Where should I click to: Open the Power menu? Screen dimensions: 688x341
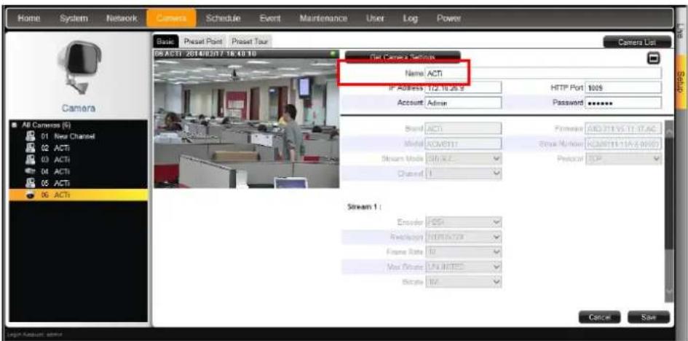point(448,19)
